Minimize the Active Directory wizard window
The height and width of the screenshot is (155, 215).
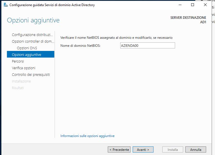180,5
